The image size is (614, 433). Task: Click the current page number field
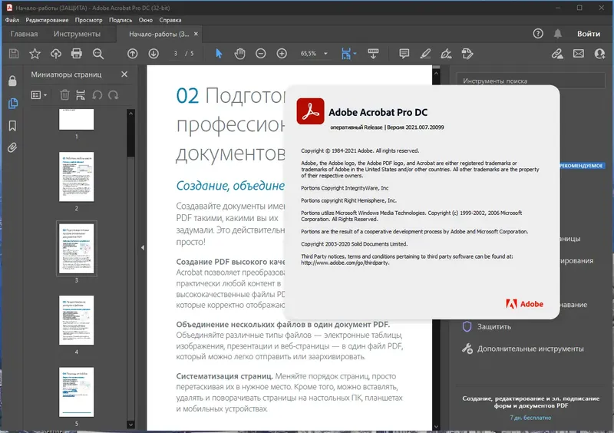[176, 54]
